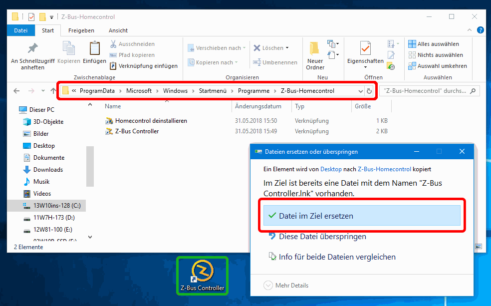Select Downloads in the navigation pane
The height and width of the screenshot is (306, 491).
(x=48, y=170)
